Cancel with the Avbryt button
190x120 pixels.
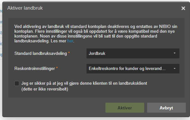(166, 108)
